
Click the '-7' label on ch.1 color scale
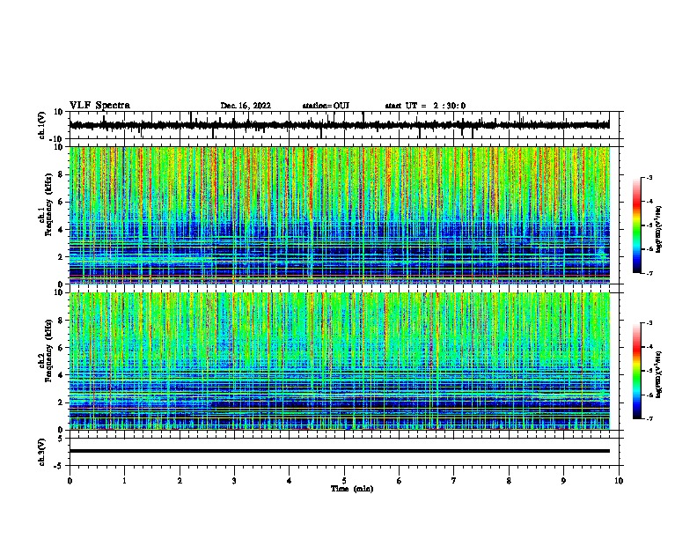(x=649, y=273)
